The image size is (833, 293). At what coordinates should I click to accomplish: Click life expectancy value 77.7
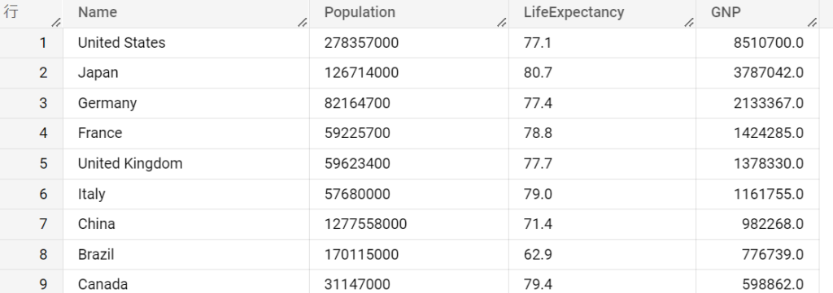(x=538, y=164)
